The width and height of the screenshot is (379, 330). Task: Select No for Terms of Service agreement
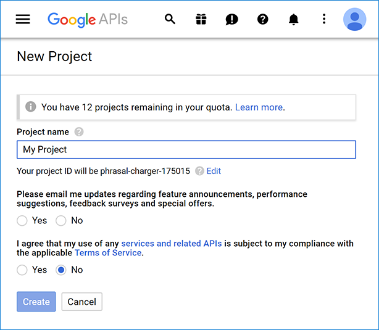[x=61, y=270]
